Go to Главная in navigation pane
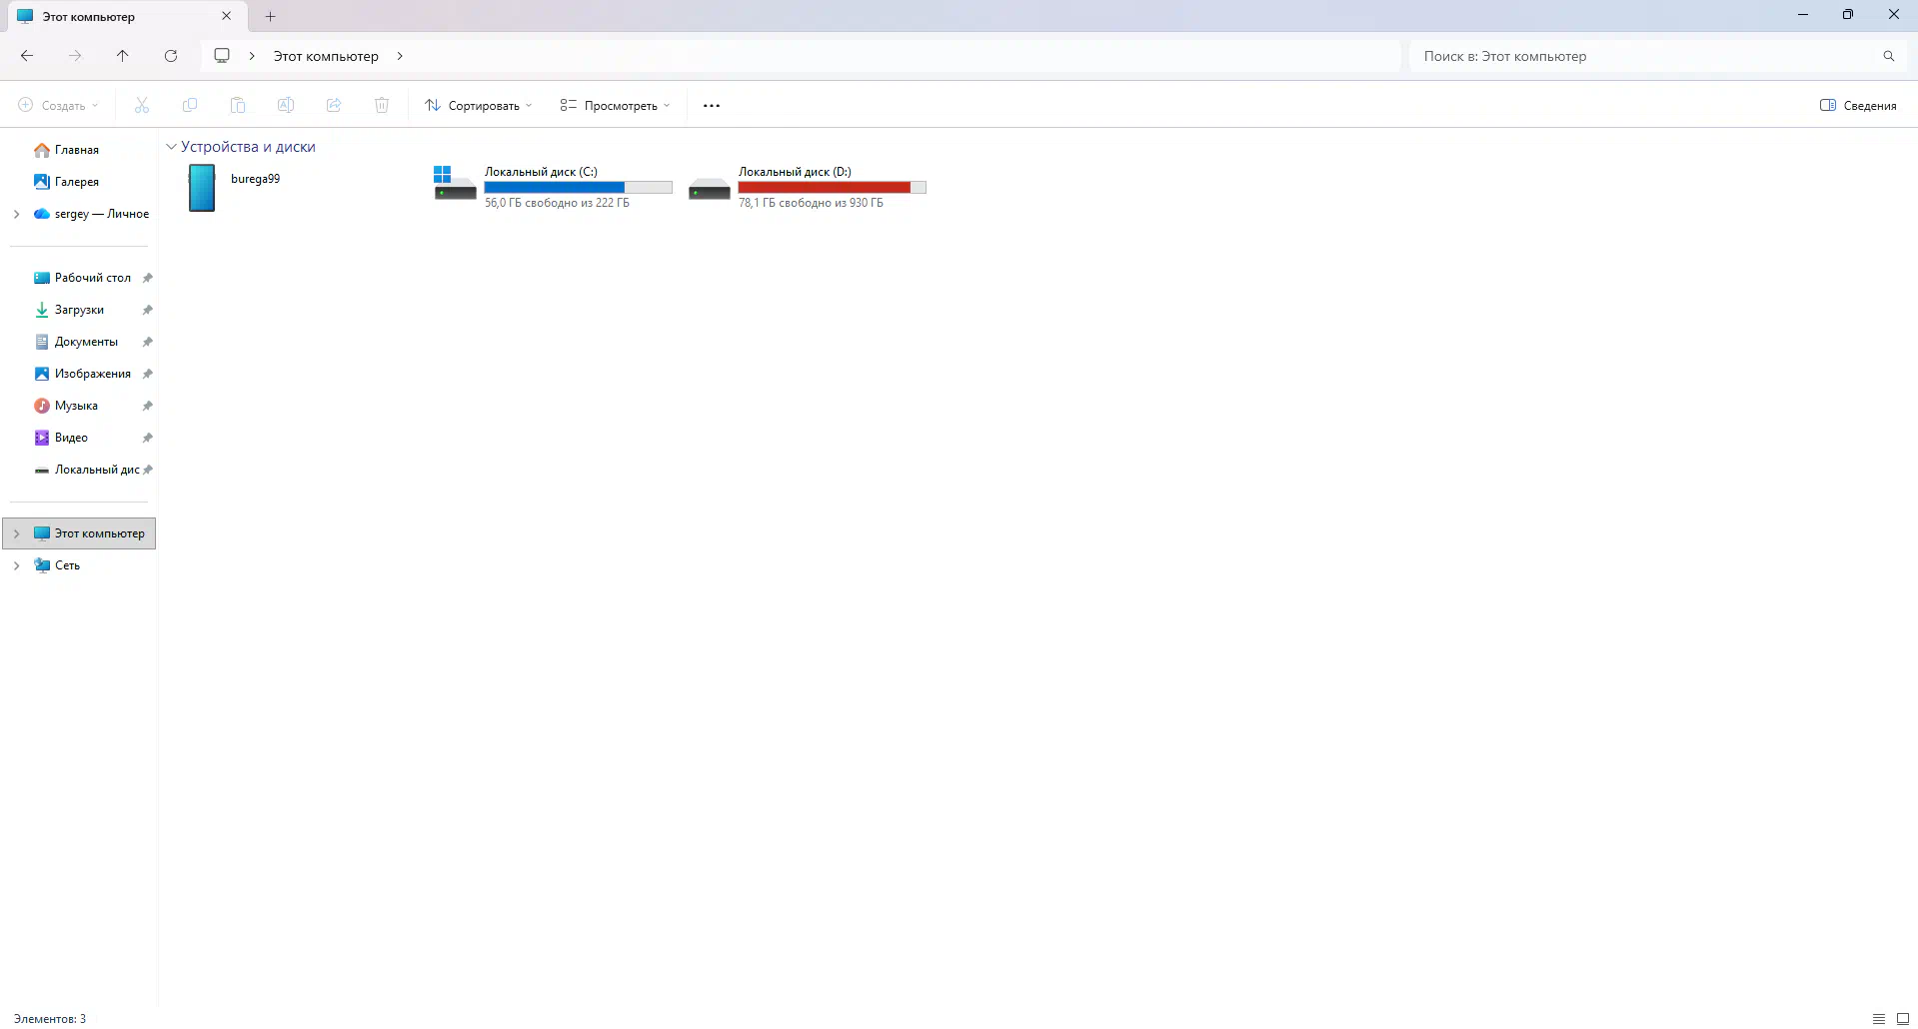 tap(76, 150)
